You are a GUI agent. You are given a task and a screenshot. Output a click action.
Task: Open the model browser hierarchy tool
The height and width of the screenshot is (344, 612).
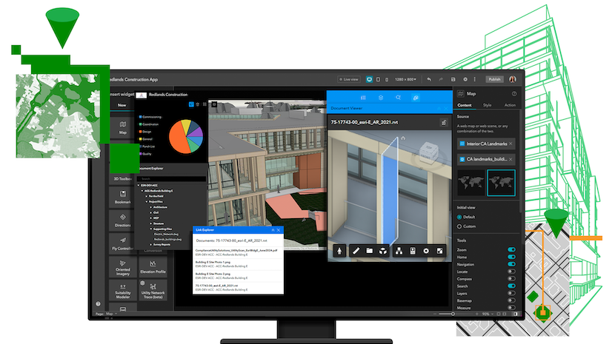[x=399, y=251]
